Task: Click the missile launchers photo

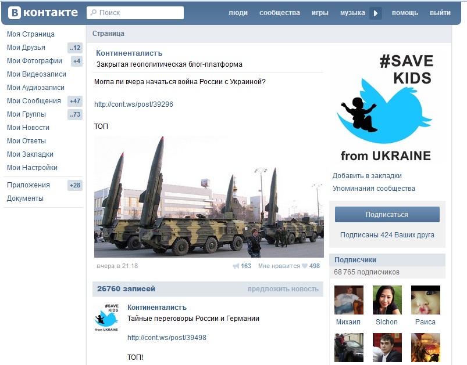Action: coord(209,197)
